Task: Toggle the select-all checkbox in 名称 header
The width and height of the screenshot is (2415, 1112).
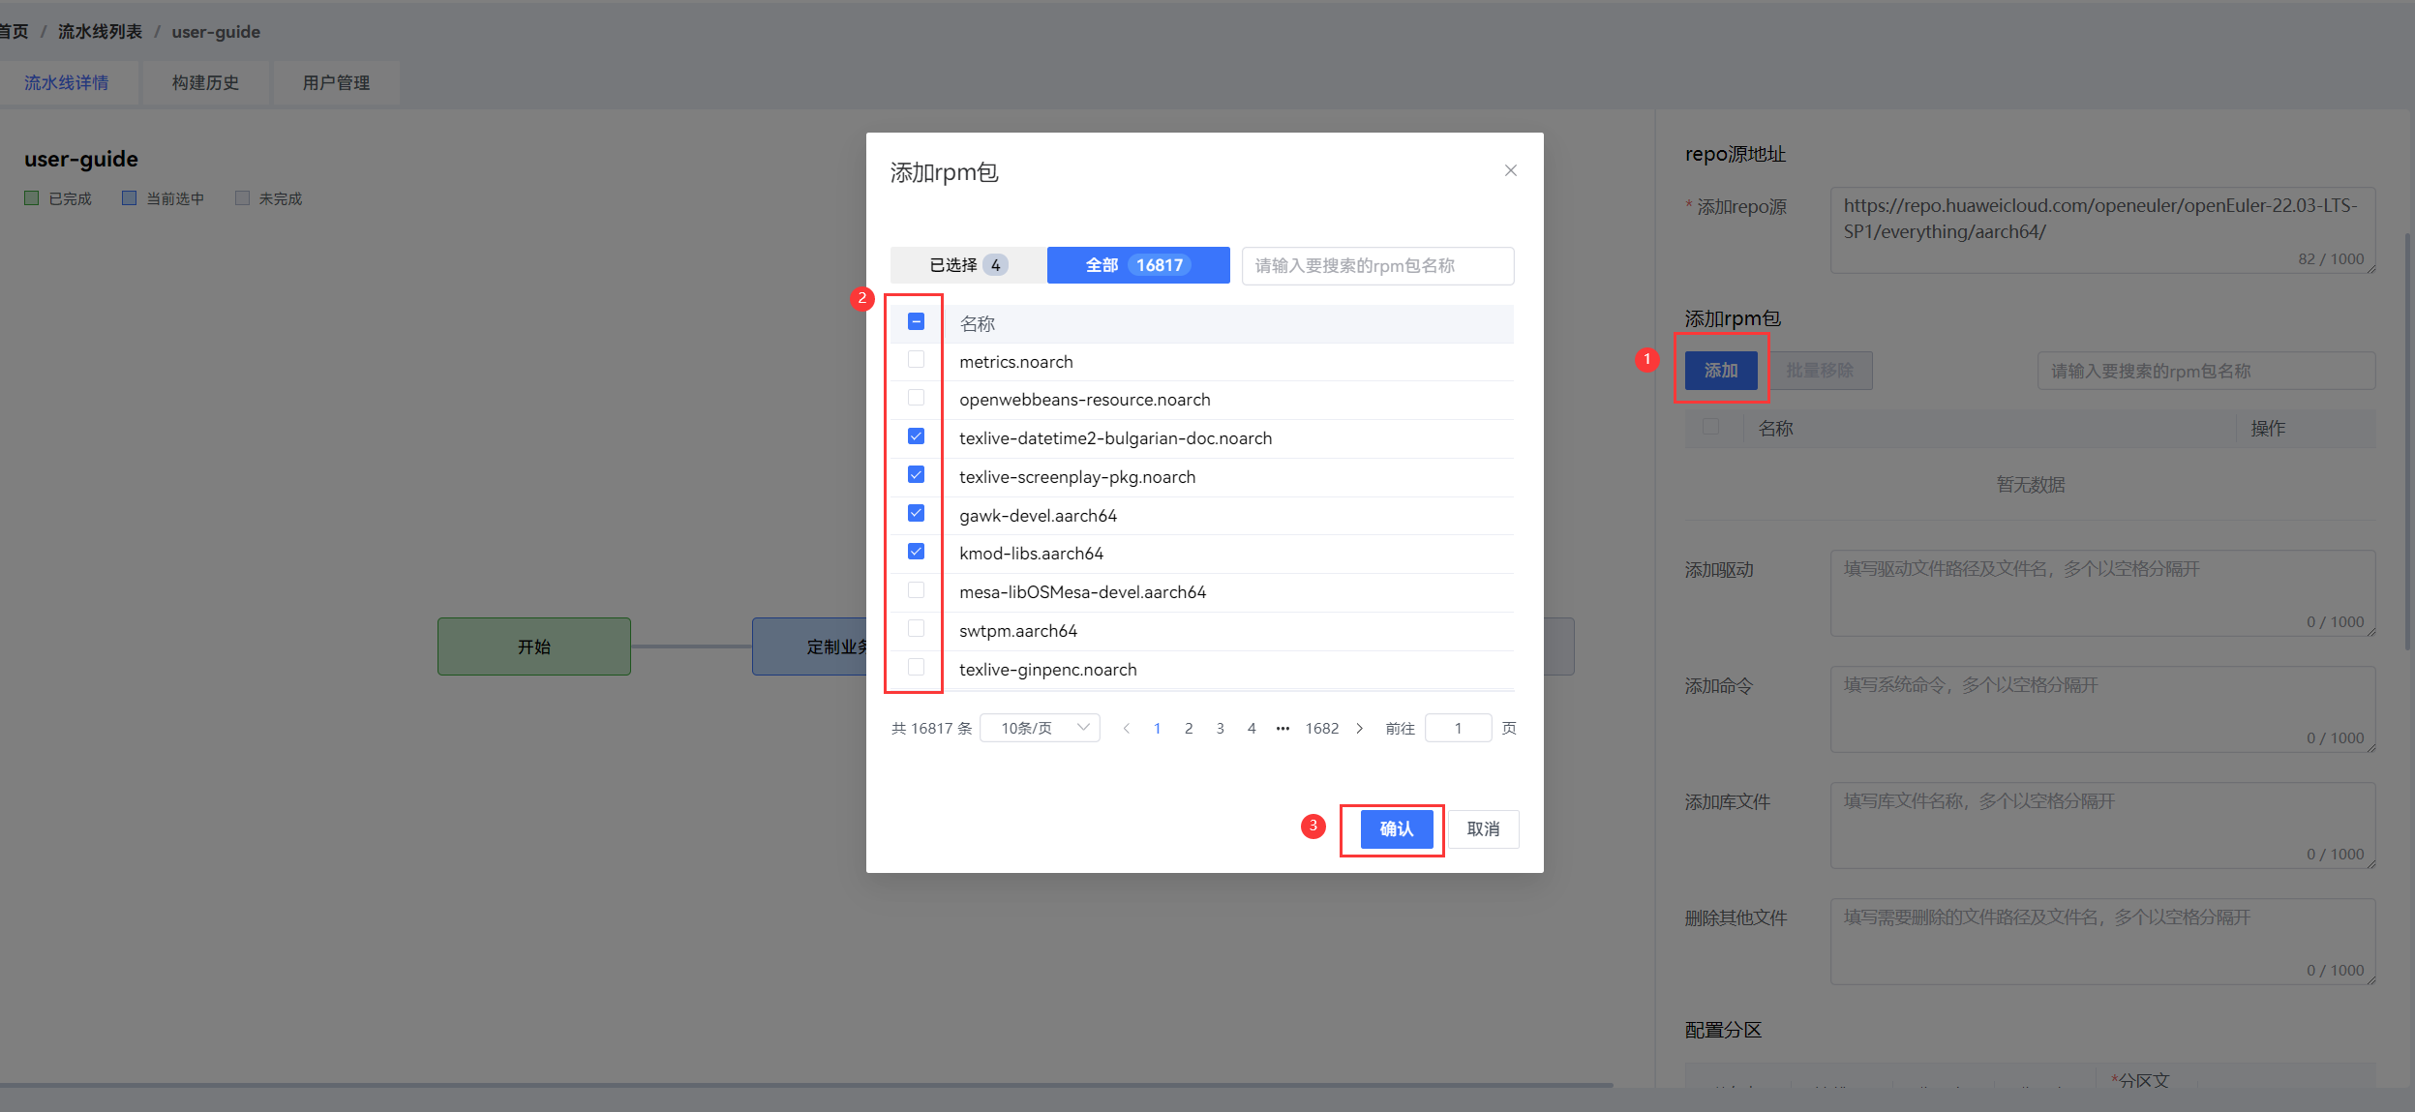Action: point(916,321)
